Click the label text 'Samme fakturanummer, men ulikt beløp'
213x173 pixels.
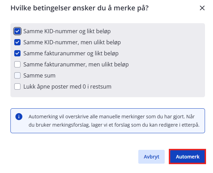[x=76, y=64]
